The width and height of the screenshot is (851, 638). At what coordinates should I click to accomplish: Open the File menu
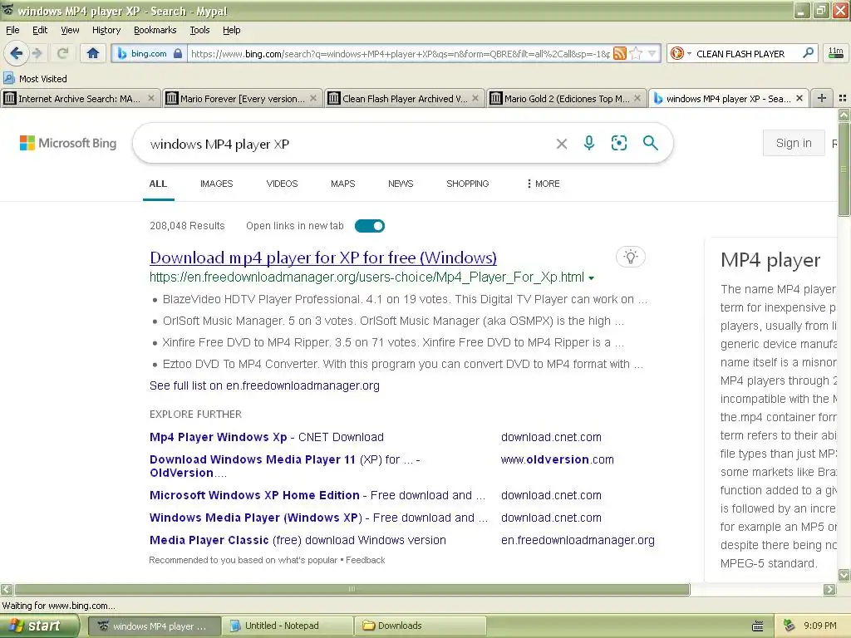tap(12, 30)
